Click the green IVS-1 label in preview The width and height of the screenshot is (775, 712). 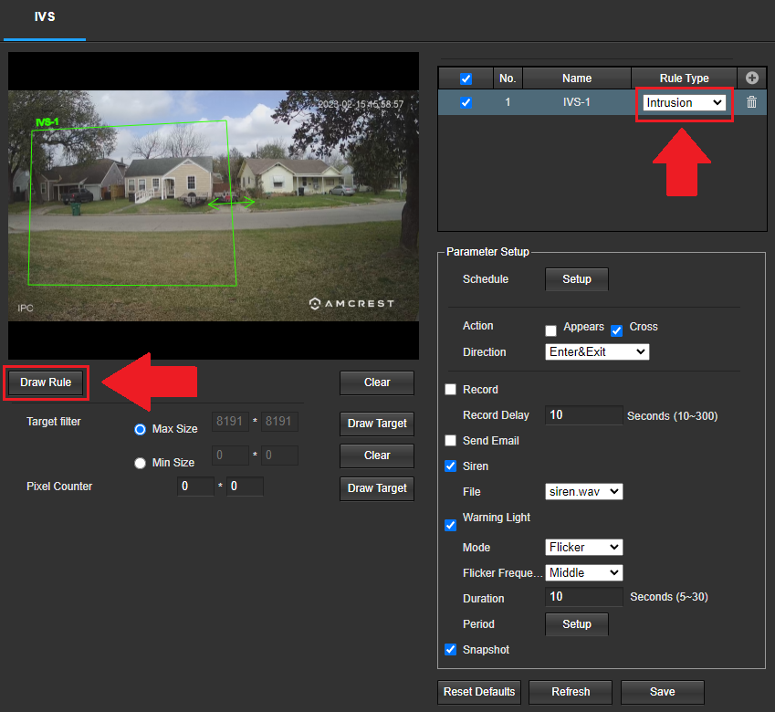(47, 122)
